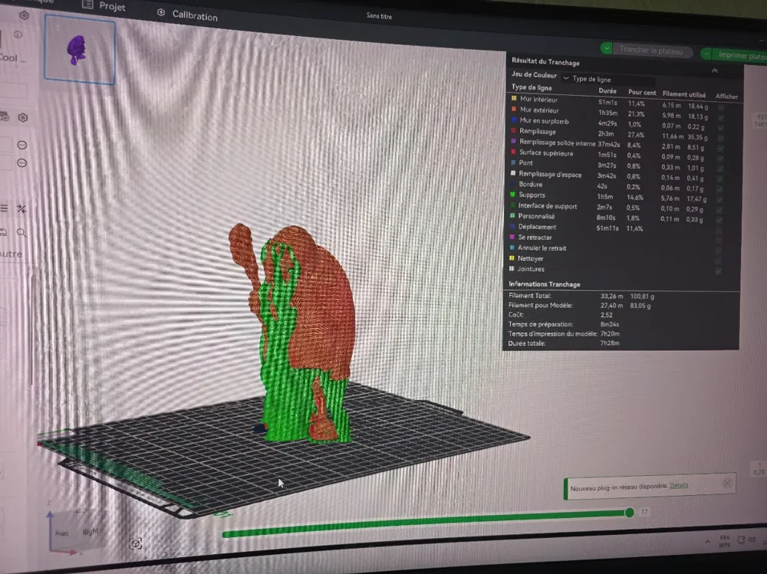The height and width of the screenshot is (574, 767).
Task: Open the Détails link in plug-in notification
Action: [x=679, y=486]
